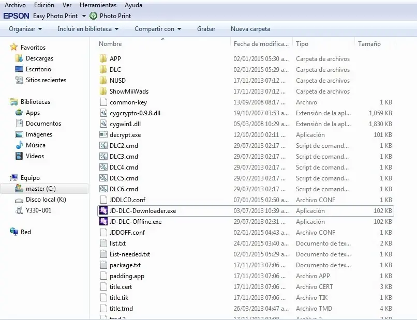Open the Ver menu
This screenshot has height=320, width=417.
point(67,5)
